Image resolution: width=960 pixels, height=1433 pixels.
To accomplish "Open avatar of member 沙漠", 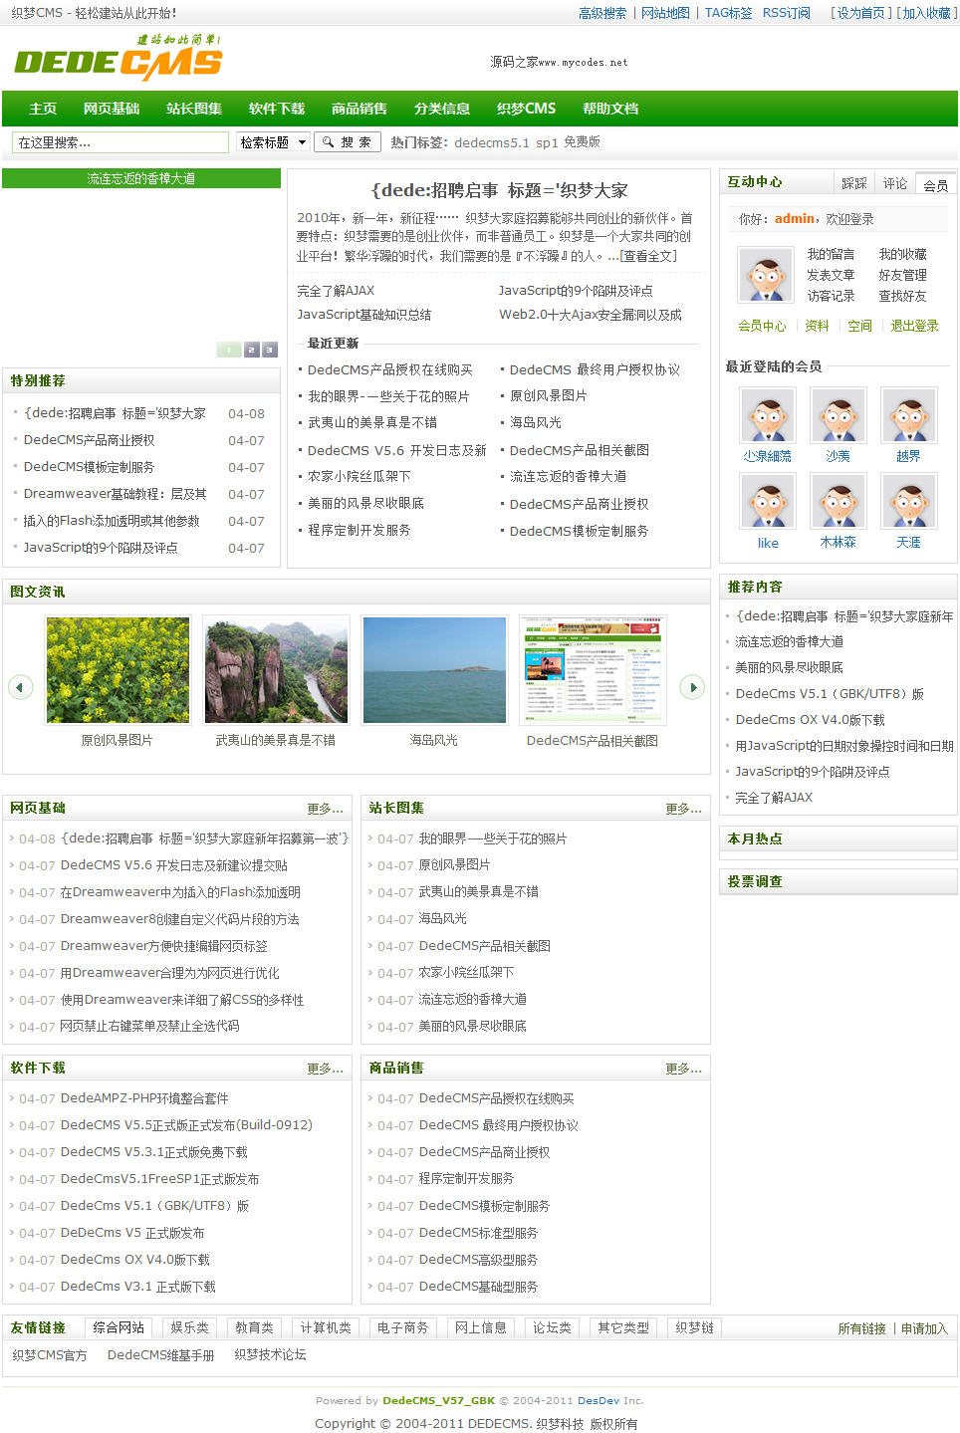I will [838, 414].
